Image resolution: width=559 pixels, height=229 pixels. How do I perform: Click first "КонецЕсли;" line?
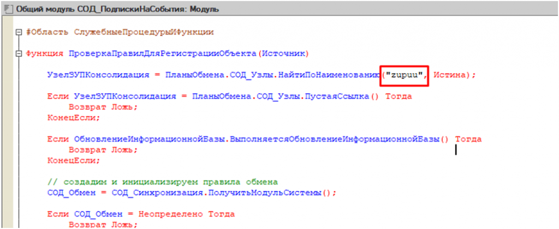pyautogui.click(x=74, y=118)
